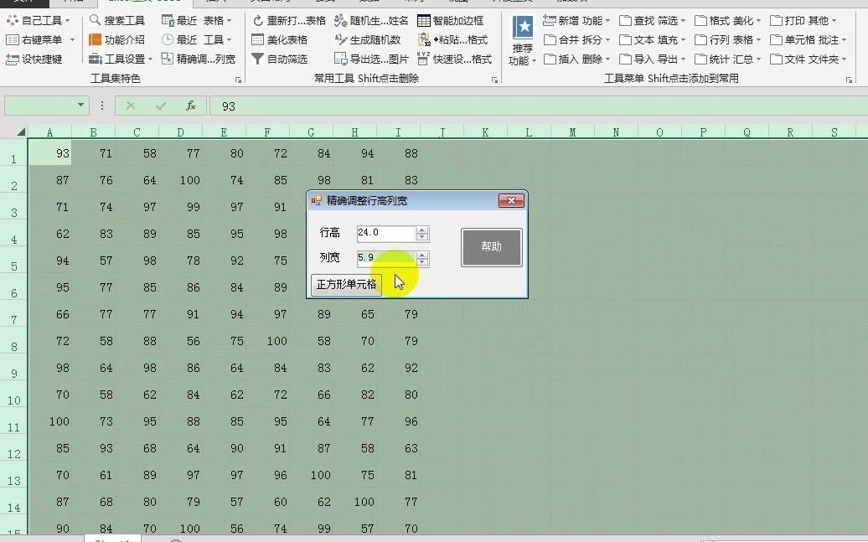Image resolution: width=868 pixels, height=542 pixels.
Task: Open the 查找 筛选 dropdown menu
Action: (661, 20)
